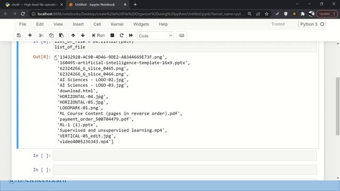Close the Untitled Jupyter Notebook tab
Viewport: 340px width, 191px height.
(125, 5)
